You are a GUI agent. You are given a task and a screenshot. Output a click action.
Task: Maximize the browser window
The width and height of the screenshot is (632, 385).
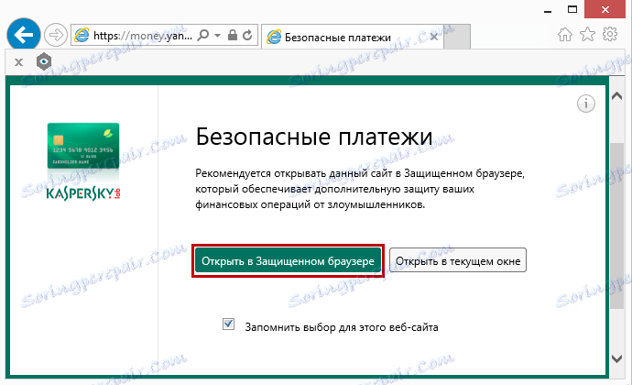click(x=572, y=9)
